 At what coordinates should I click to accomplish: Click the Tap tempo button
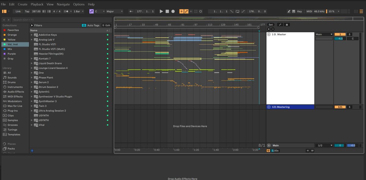click(27, 11)
